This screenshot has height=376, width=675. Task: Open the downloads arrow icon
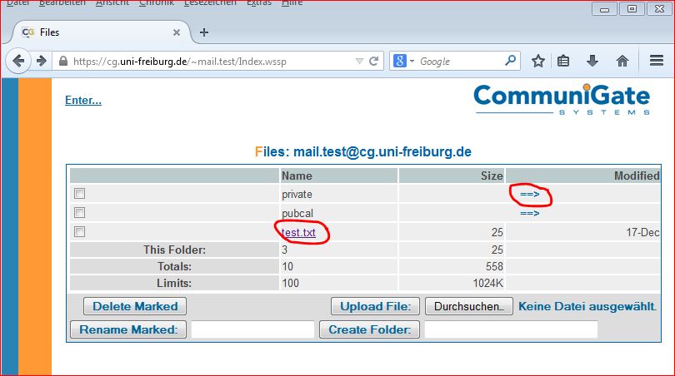coord(592,61)
